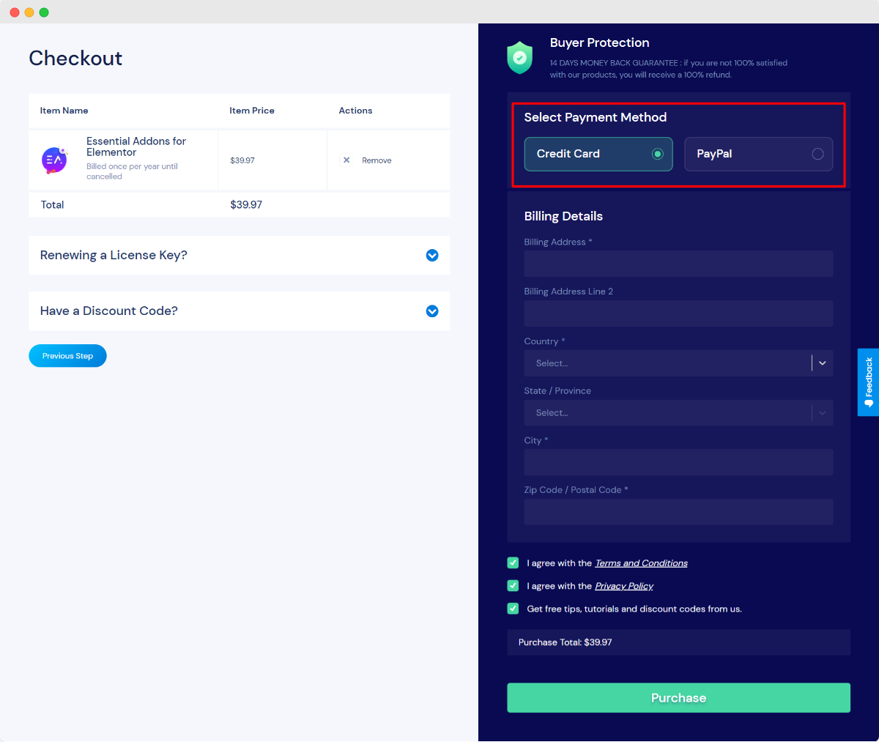879x742 pixels.
Task: Click the Essential Addons for Elementor plugin logo
Action: 53,159
